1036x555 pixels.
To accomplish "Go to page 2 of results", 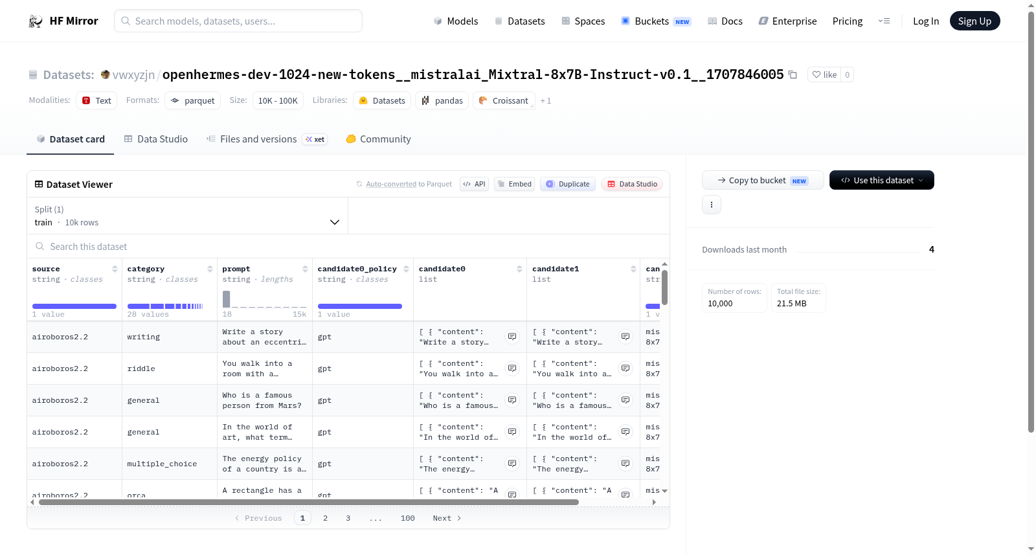I will tap(325, 517).
